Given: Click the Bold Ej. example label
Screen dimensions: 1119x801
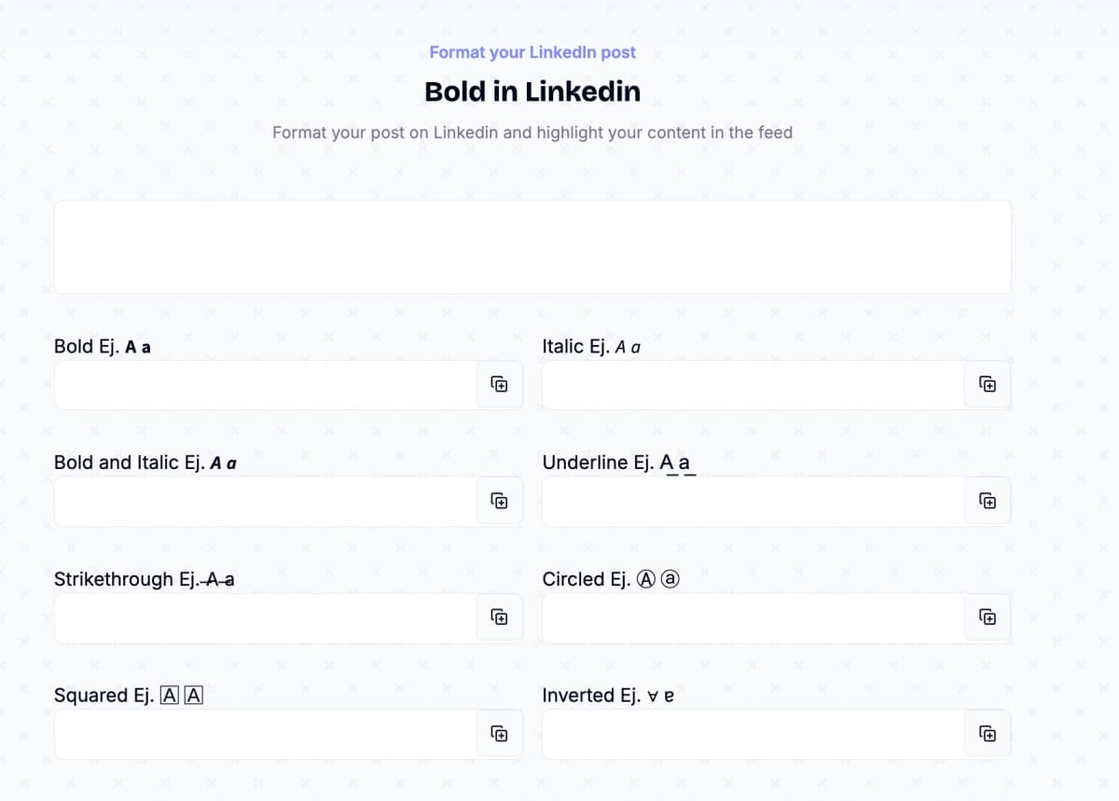Looking at the screenshot, I should [103, 346].
